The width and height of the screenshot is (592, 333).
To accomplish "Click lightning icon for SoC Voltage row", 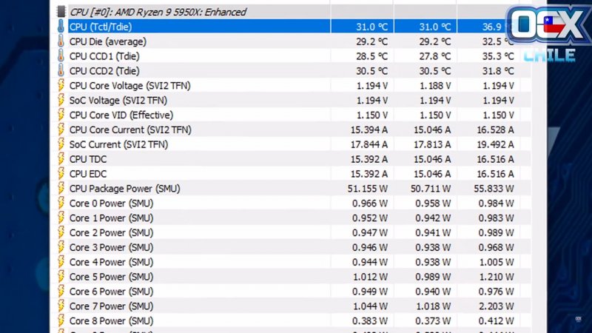I will (x=61, y=100).
